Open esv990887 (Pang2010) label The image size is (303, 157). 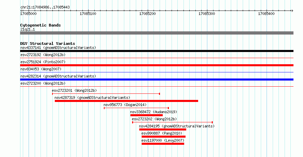162,133
